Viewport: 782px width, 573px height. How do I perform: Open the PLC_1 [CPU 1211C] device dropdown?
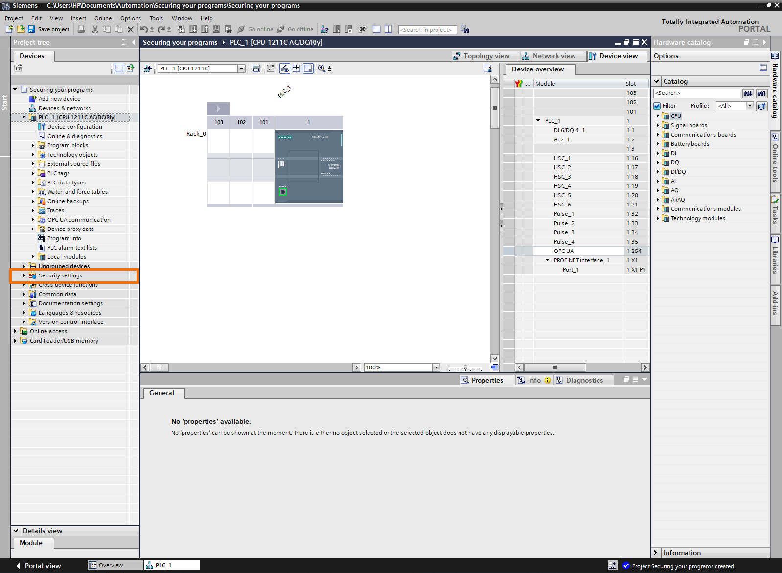[x=241, y=69]
